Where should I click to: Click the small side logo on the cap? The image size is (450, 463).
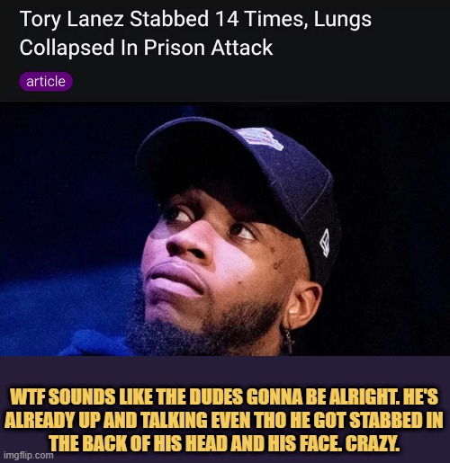[326, 243]
